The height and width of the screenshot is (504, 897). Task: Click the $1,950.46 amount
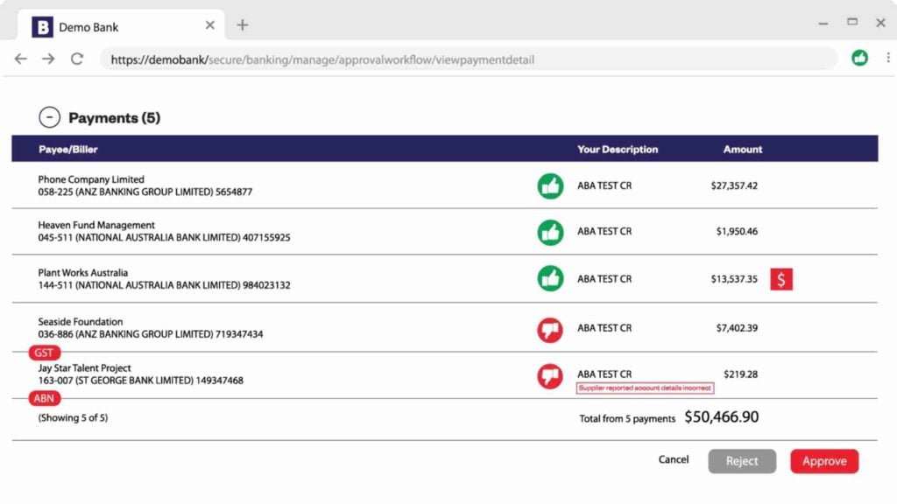point(737,231)
